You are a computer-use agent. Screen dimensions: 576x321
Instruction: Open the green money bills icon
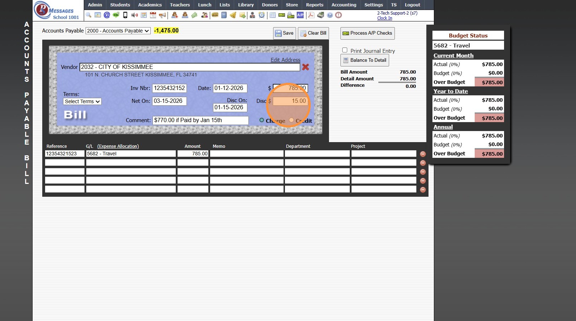[x=194, y=15]
